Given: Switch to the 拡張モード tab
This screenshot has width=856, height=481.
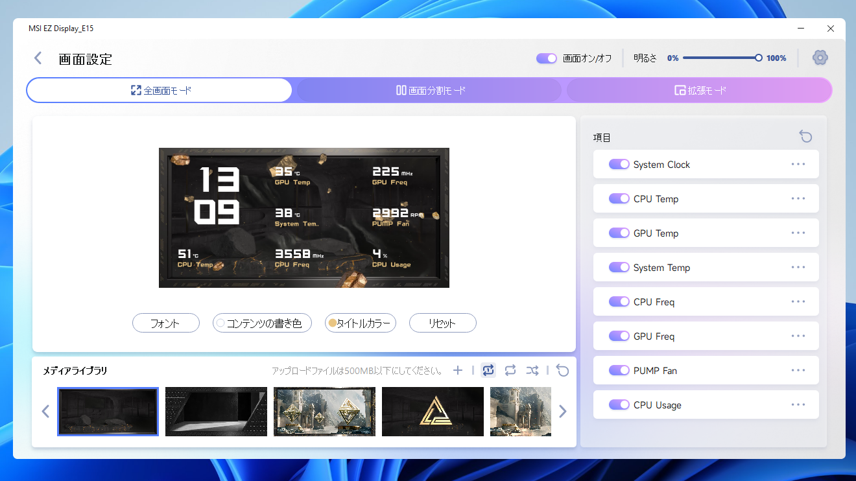Looking at the screenshot, I should coord(699,90).
